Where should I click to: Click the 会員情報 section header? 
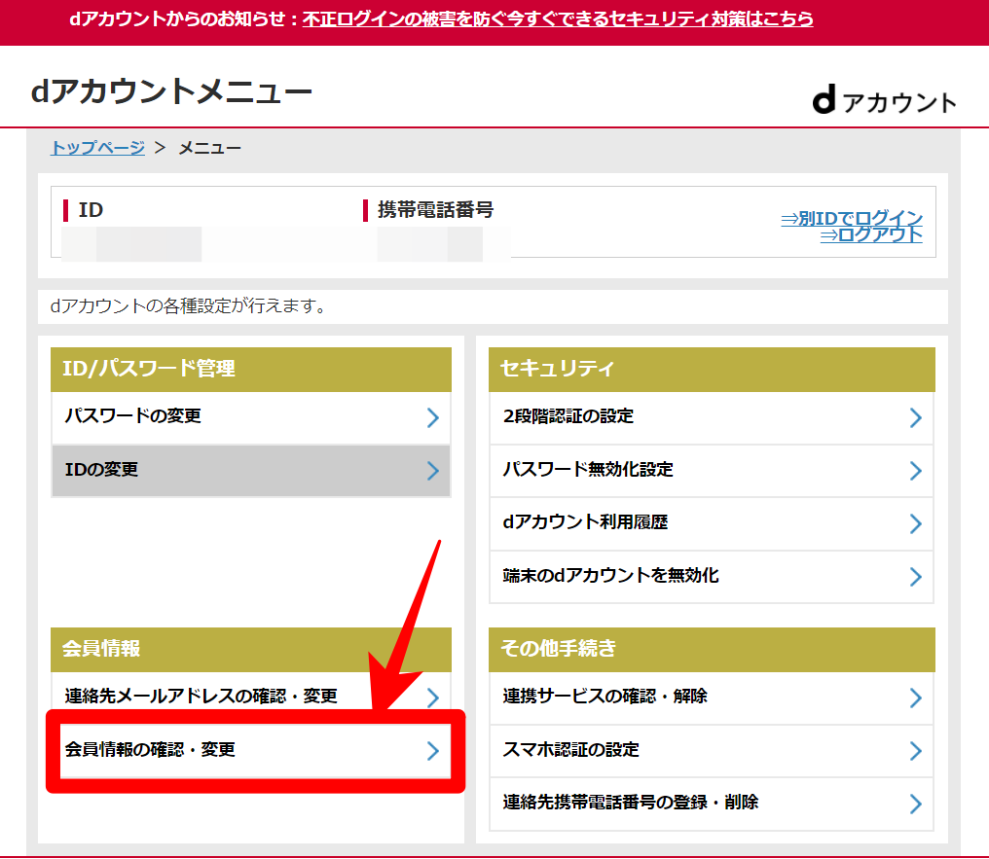[251, 649]
